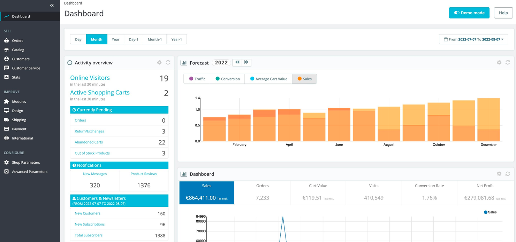
Task: Toggle the Conversion series in Forecast legend
Action: click(x=227, y=79)
